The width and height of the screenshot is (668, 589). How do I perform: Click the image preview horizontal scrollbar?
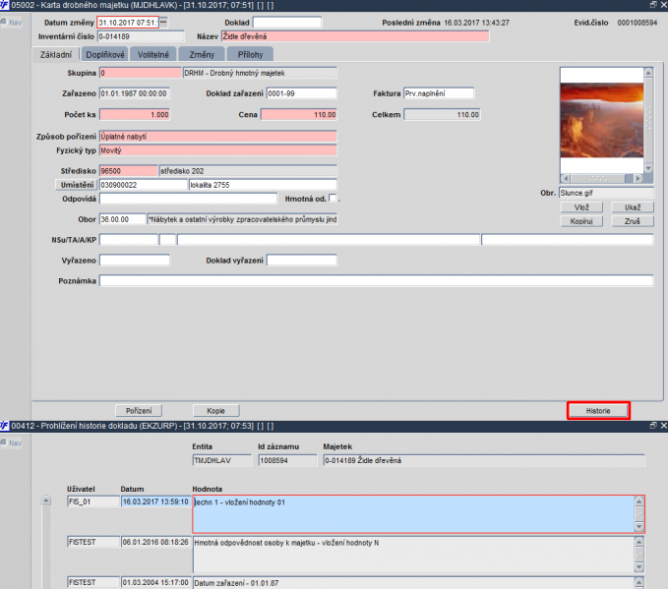601,178
